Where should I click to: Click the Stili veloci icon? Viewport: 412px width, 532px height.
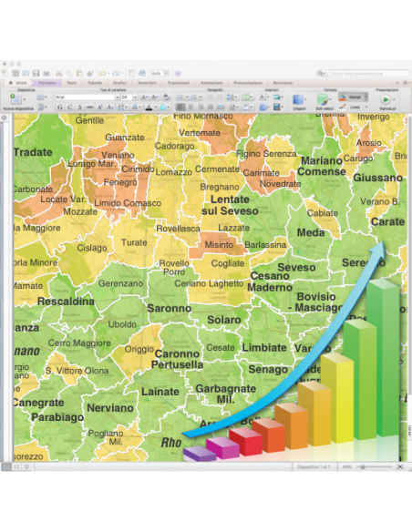[x=322, y=100]
